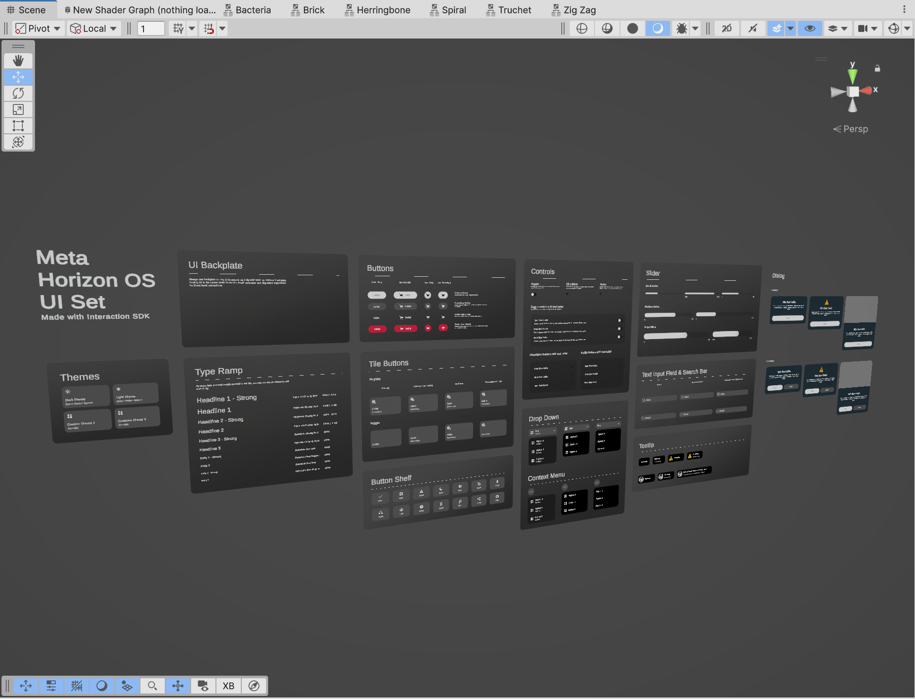Open the grid visibility dropdown arrow
The height and width of the screenshot is (699, 915).
tap(192, 28)
